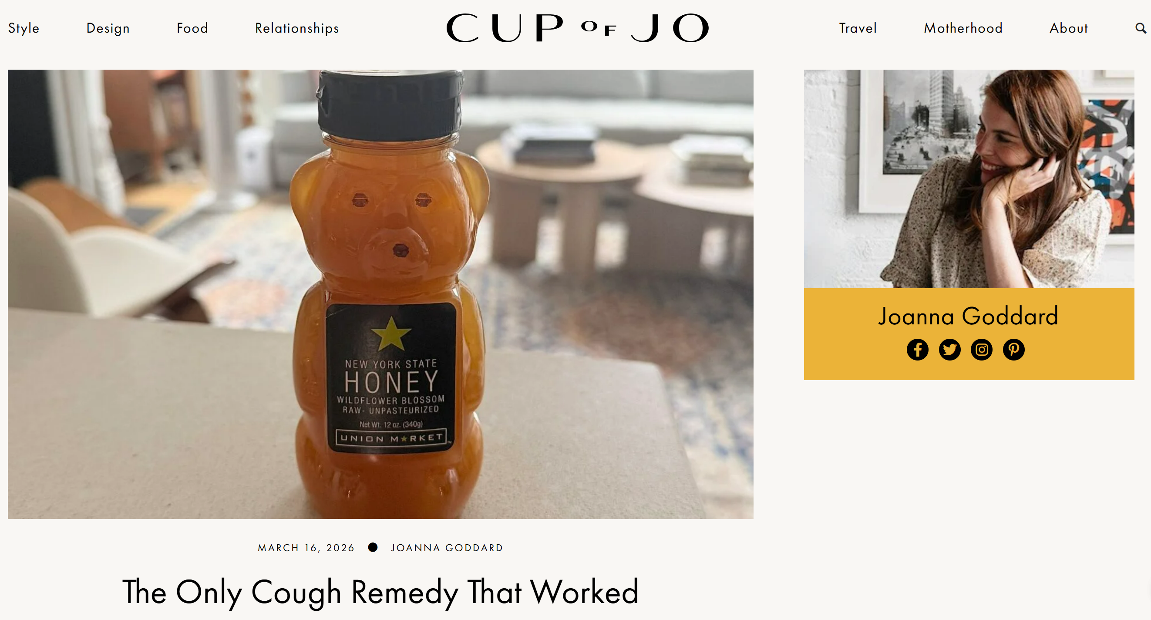Go to Cup of Jo logo home
Image resolution: width=1151 pixels, height=620 pixels.
tap(577, 28)
